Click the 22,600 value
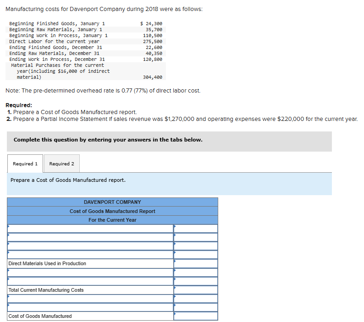Screen dimensions: 364x322 click(x=154, y=47)
